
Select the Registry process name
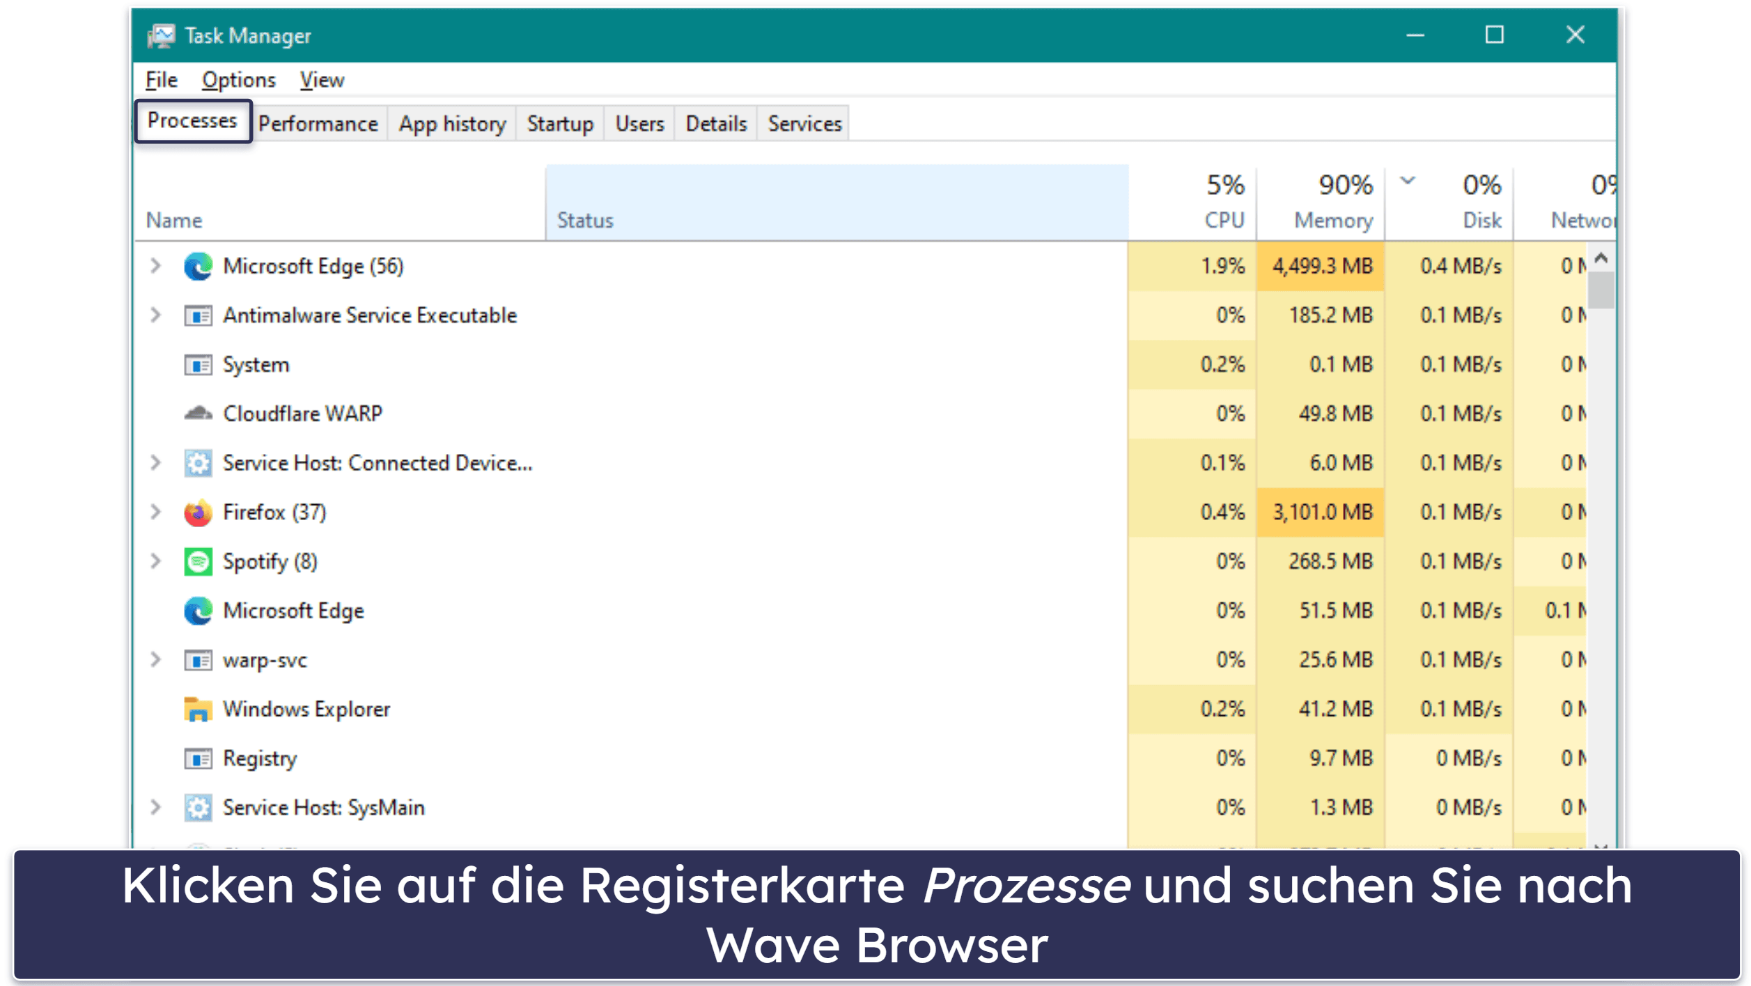tap(260, 758)
